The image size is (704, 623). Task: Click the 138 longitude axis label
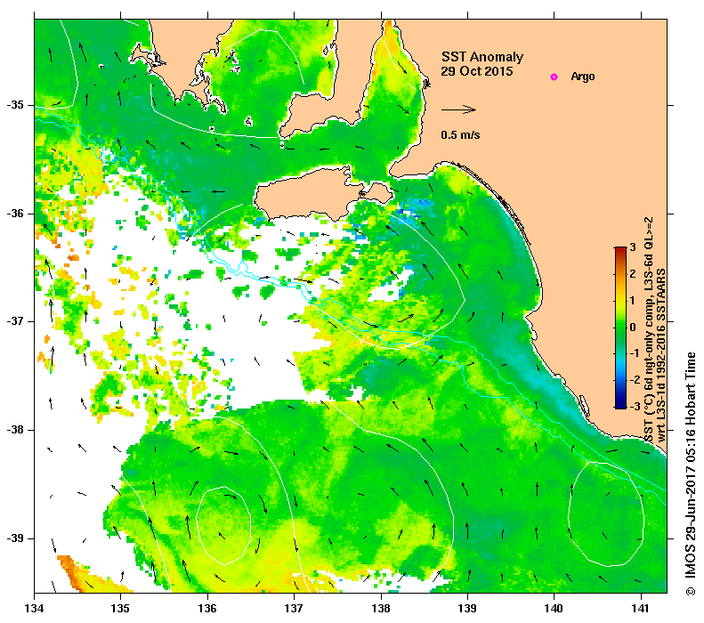click(381, 609)
